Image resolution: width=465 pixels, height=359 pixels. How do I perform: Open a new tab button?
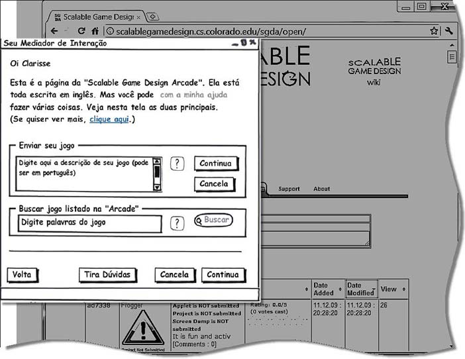click(x=153, y=17)
